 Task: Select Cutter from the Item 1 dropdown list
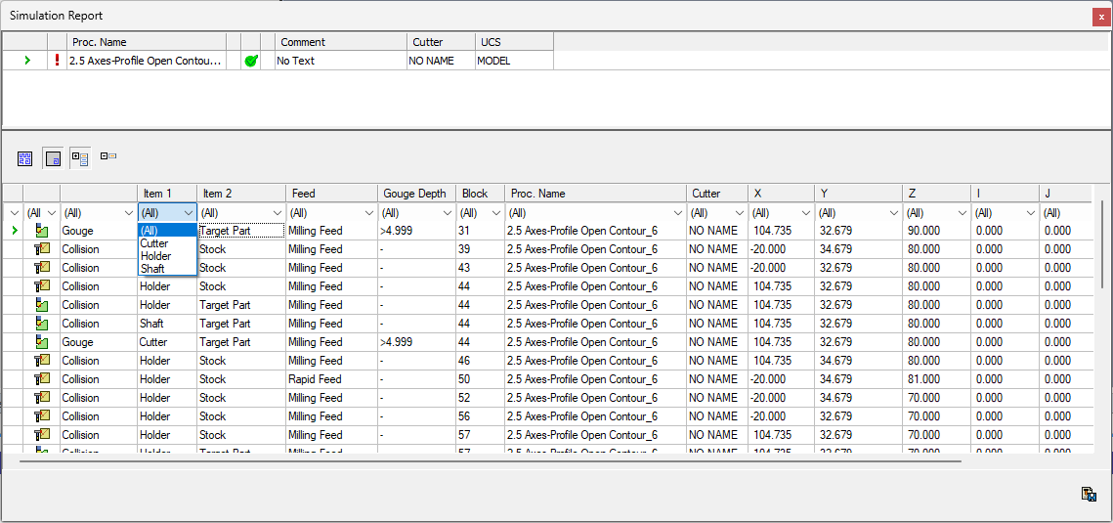pyautogui.click(x=154, y=243)
